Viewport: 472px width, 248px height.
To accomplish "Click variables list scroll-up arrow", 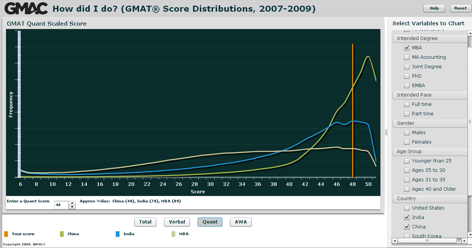I will pyautogui.click(x=470, y=33).
